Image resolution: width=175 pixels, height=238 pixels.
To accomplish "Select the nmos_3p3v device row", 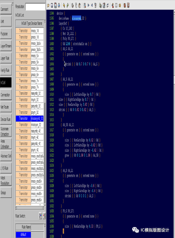I will [30, 43].
